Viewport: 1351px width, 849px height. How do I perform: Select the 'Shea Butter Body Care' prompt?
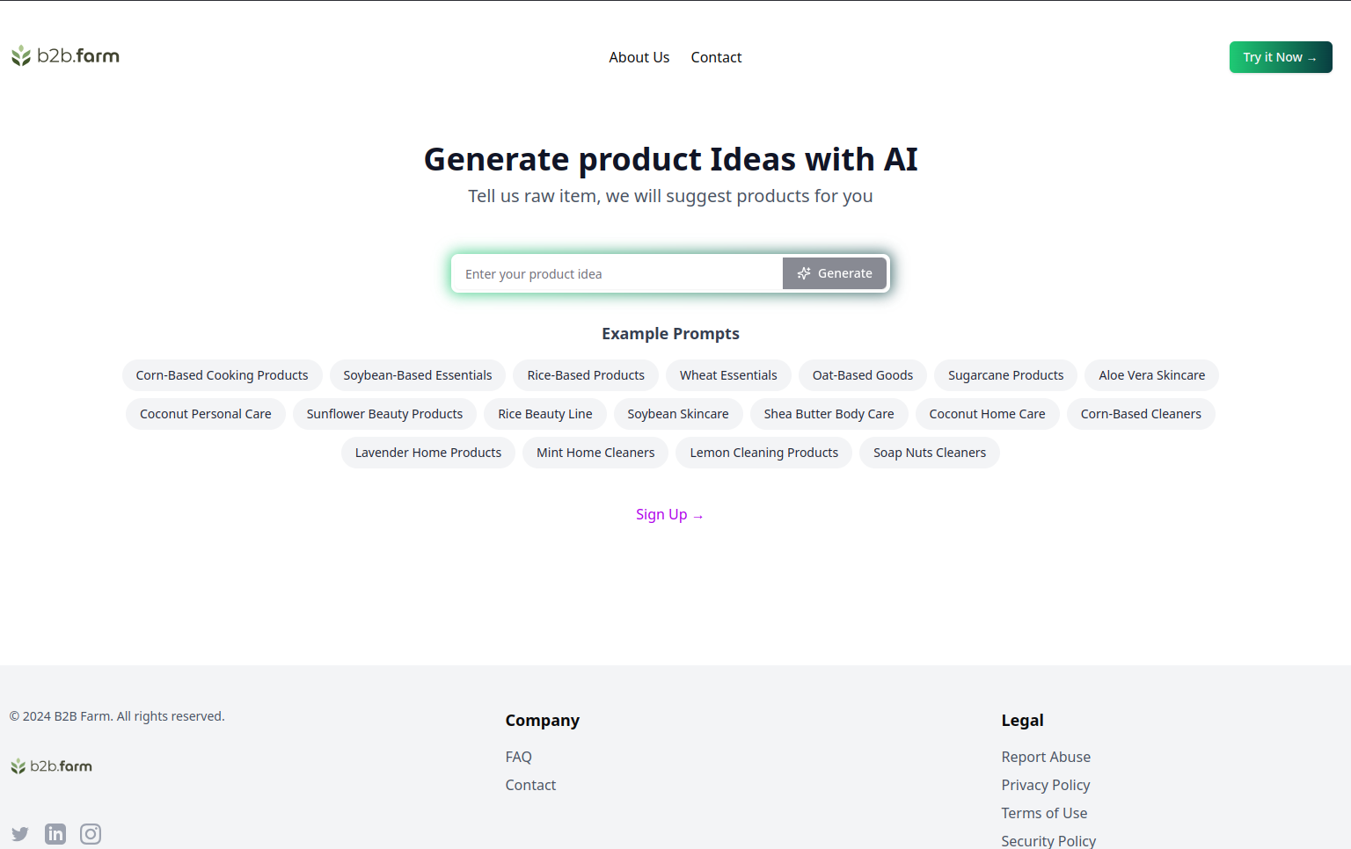tap(829, 414)
